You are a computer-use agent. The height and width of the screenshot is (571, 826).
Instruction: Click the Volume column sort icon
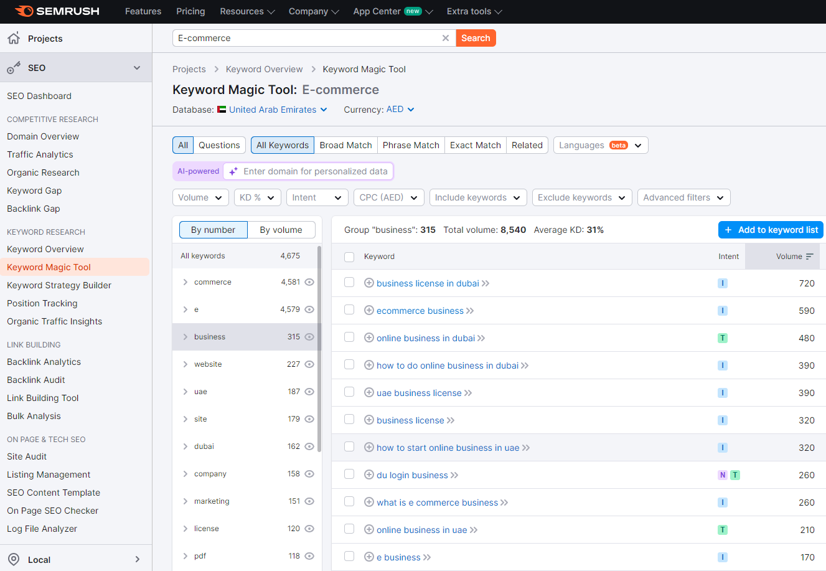click(x=809, y=257)
